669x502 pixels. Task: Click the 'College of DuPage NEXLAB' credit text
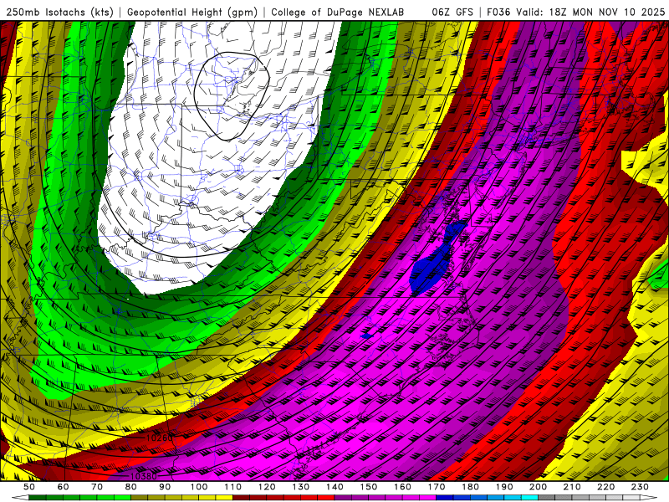[x=337, y=13]
